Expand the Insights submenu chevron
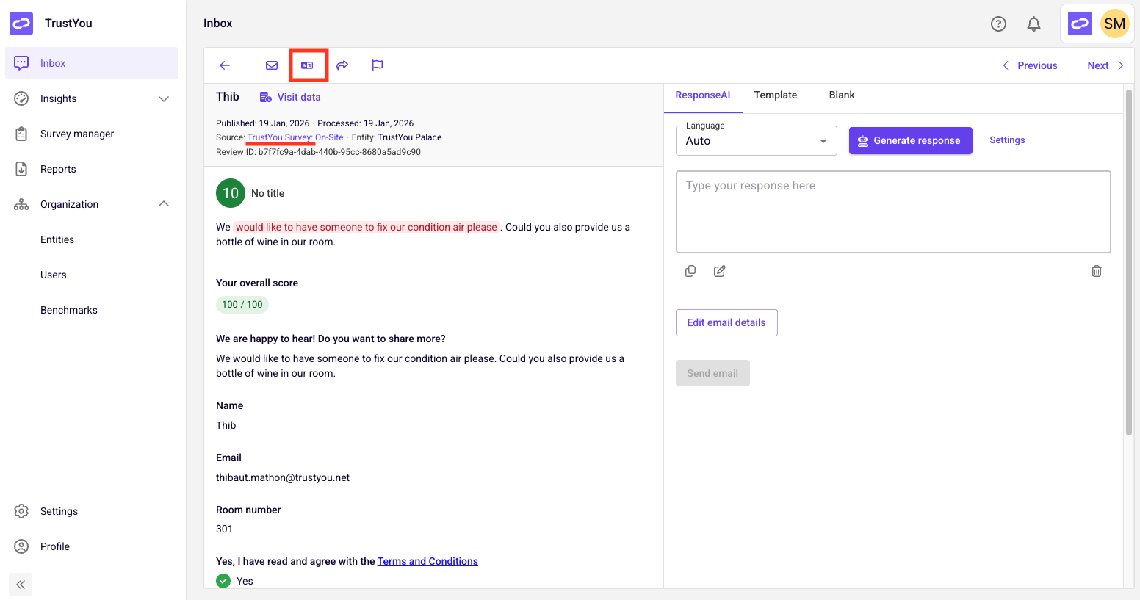This screenshot has width=1140, height=600. [164, 98]
